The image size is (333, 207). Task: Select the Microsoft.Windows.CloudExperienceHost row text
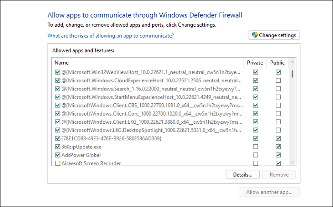[x=151, y=80]
